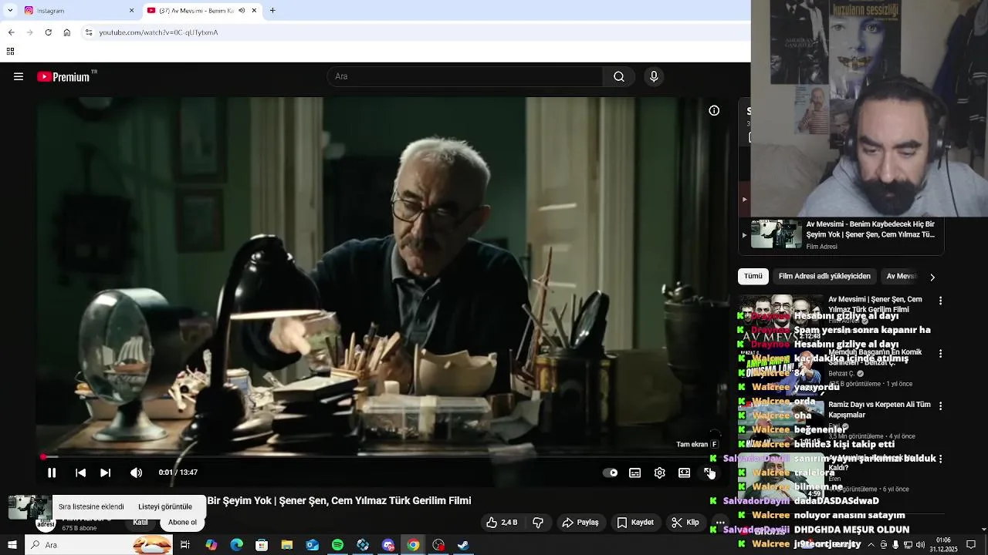
Task: Turn on subtitles in the player
Action: coord(634,473)
